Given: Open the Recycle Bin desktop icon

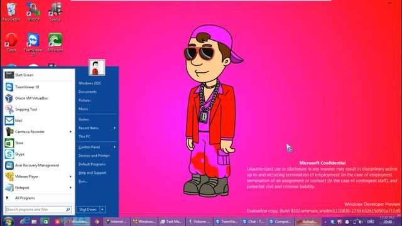Looking at the screenshot, I should click(11, 12).
